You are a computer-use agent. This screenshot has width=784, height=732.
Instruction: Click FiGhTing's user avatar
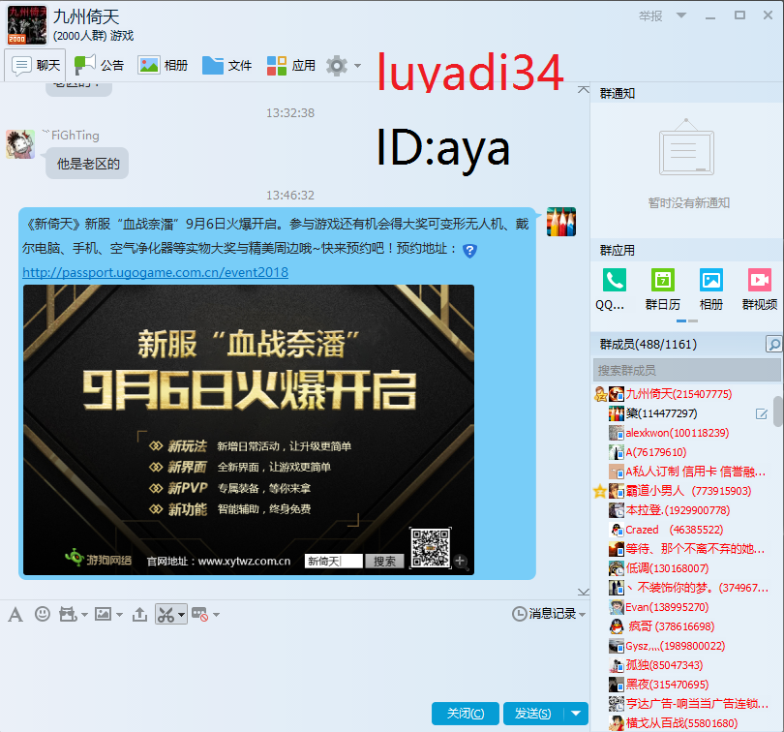coord(20,144)
